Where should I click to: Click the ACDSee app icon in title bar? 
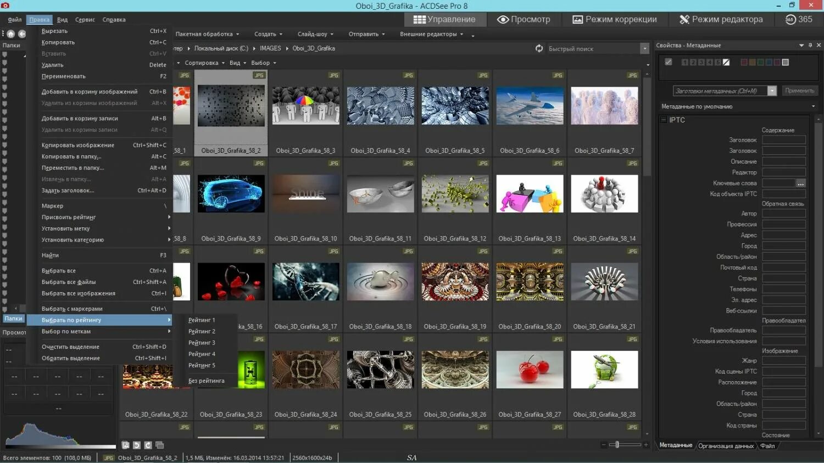[5, 5]
